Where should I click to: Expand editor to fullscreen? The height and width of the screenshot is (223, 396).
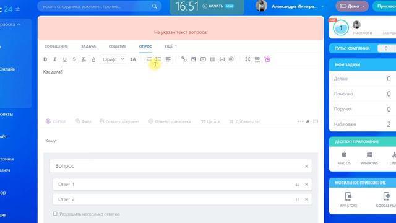(x=247, y=59)
